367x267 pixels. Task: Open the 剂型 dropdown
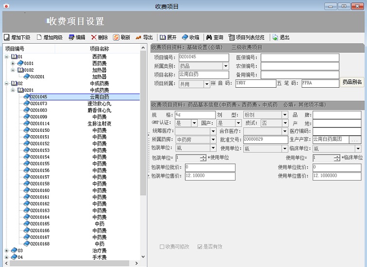pos(285,115)
